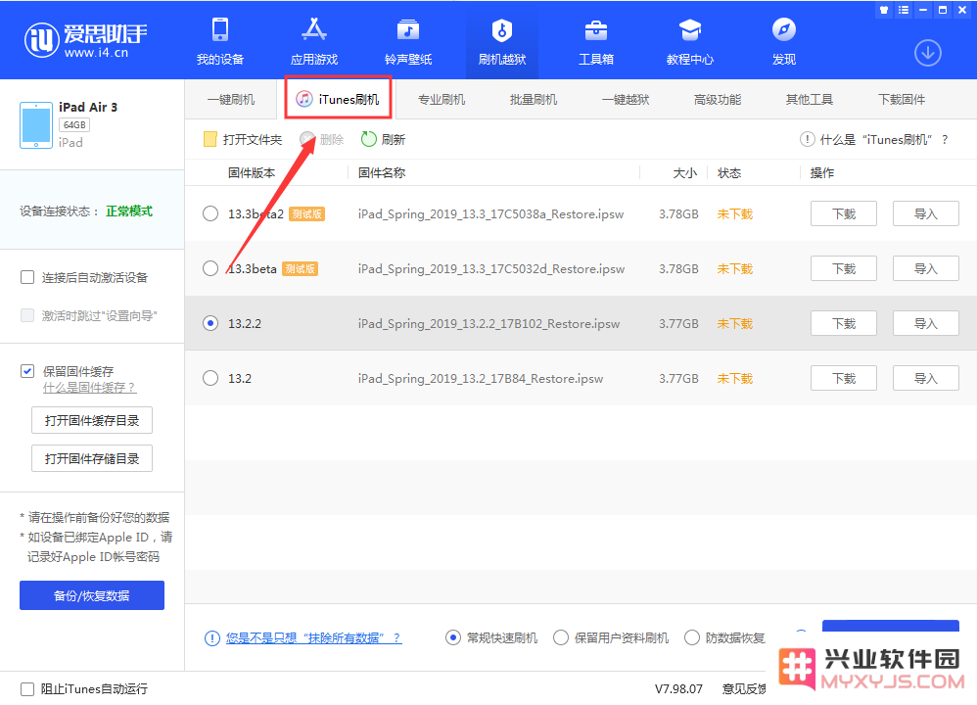Image resolution: width=977 pixels, height=705 pixels.
Task: Open 我的设备 in the top navigation
Action: 220,42
